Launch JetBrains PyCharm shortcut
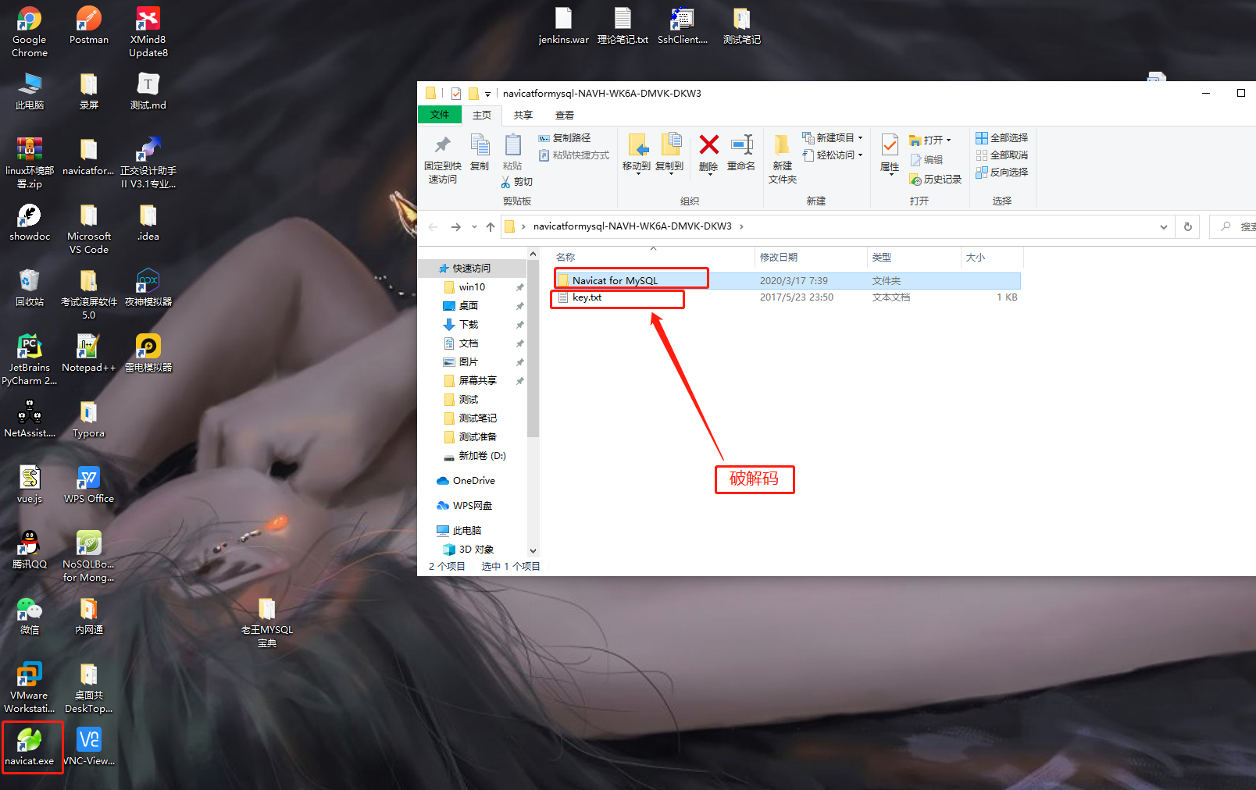The width and height of the screenshot is (1256, 790). (30, 360)
